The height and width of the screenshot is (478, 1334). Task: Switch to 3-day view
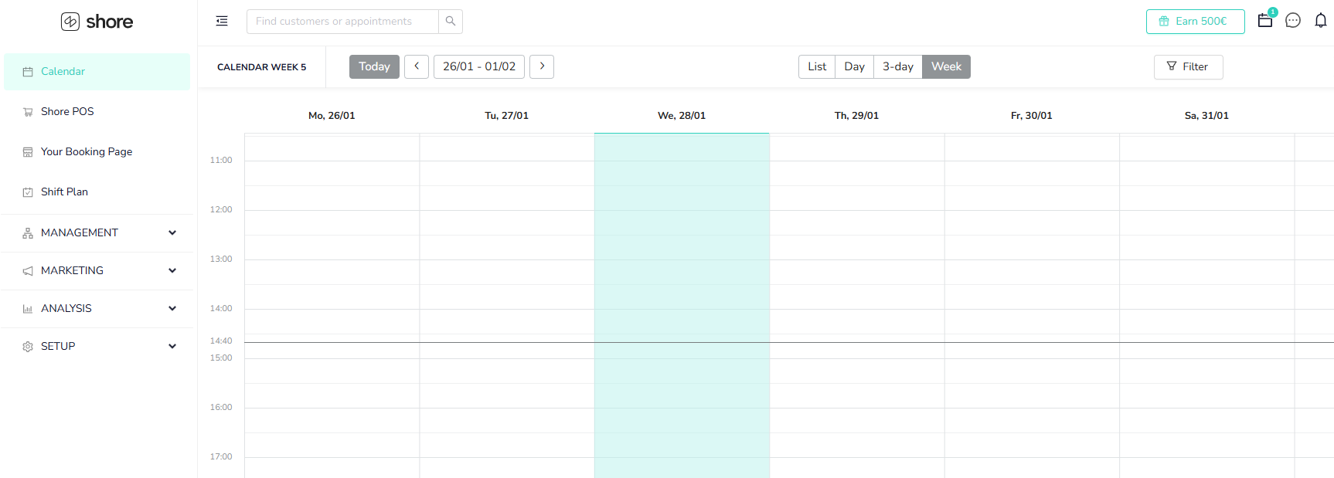coord(897,66)
